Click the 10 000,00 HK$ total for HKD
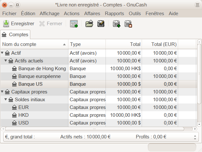Image resolution: width=202 pixels, height=152 pixels. point(126,115)
